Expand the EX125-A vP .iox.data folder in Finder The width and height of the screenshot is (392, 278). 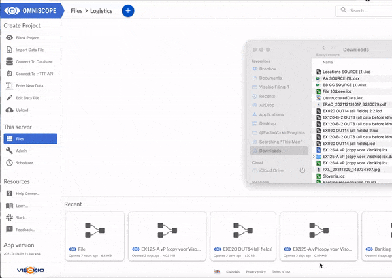point(314,157)
